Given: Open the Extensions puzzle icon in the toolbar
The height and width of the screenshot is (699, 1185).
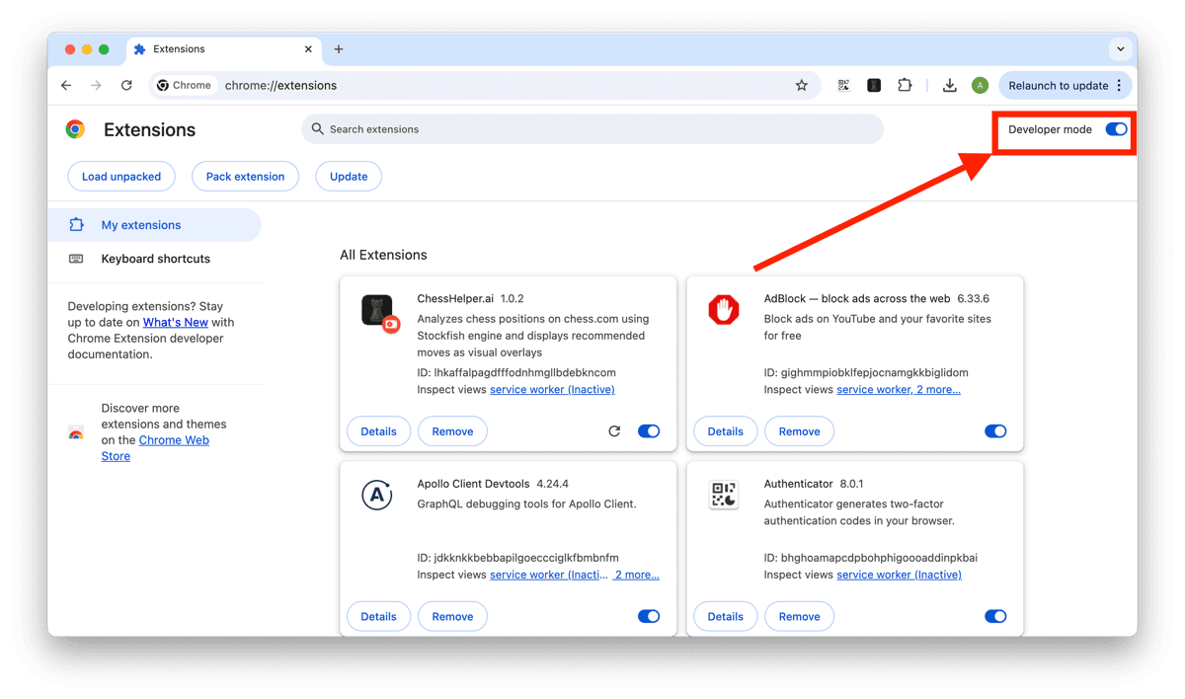Looking at the screenshot, I should click(905, 85).
